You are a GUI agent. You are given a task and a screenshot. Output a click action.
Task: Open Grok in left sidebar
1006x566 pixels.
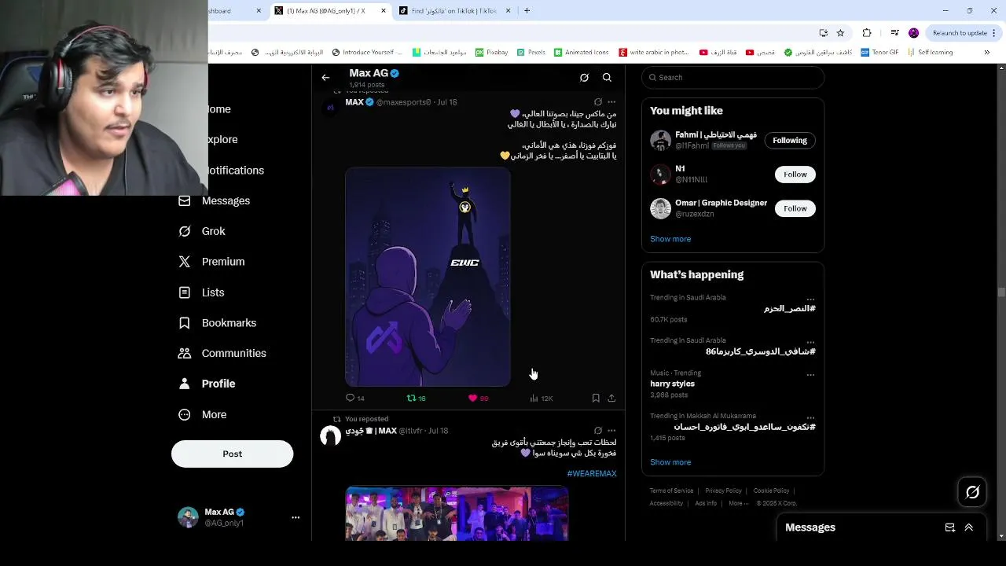click(x=202, y=231)
